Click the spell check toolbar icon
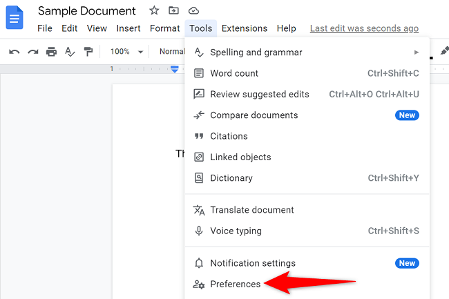The image size is (449, 299). coord(70,52)
